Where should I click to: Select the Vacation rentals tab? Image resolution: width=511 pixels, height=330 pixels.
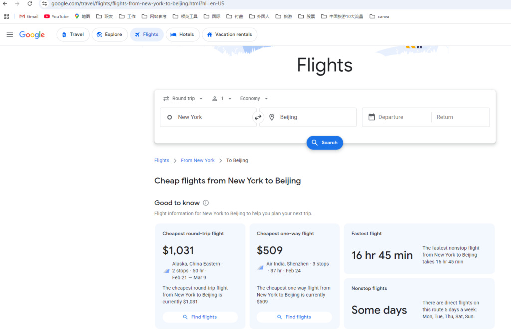click(x=229, y=35)
